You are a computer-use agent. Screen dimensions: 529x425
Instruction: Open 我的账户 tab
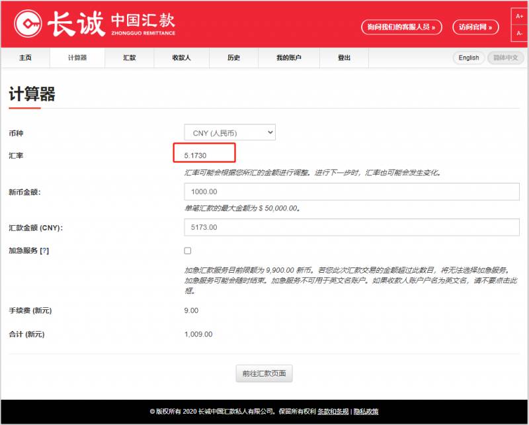[288, 58]
